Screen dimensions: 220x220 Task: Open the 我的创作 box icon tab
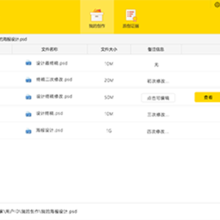pos(97,17)
